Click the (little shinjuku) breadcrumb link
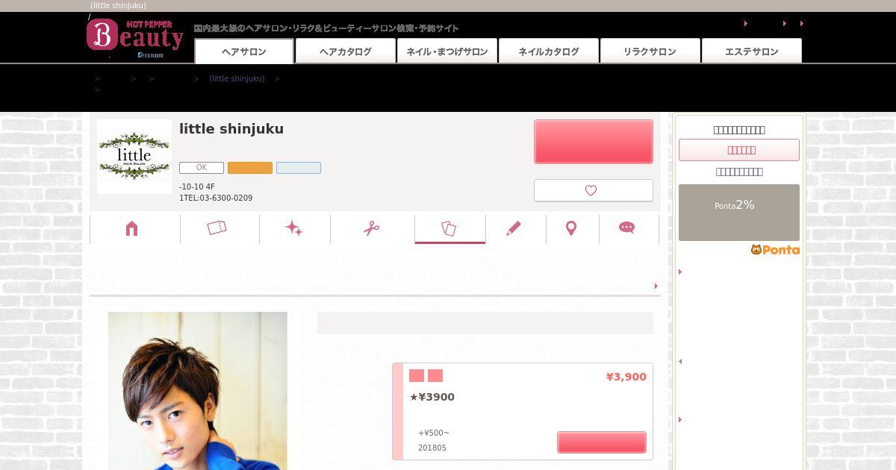Image resolution: width=896 pixels, height=470 pixels. 237,78
